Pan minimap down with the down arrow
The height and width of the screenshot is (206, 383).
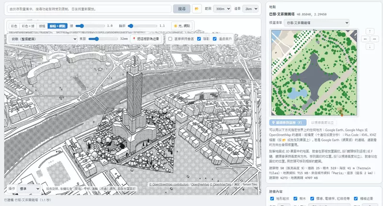point(370,46)
